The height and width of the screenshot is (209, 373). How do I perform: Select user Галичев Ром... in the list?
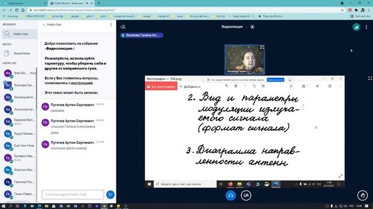point(19,182)
